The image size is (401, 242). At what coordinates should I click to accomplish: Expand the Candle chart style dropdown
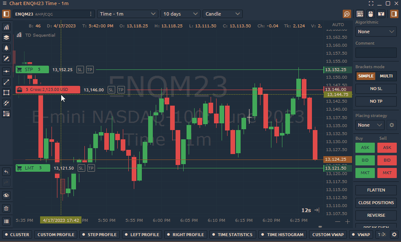(222, 14)
